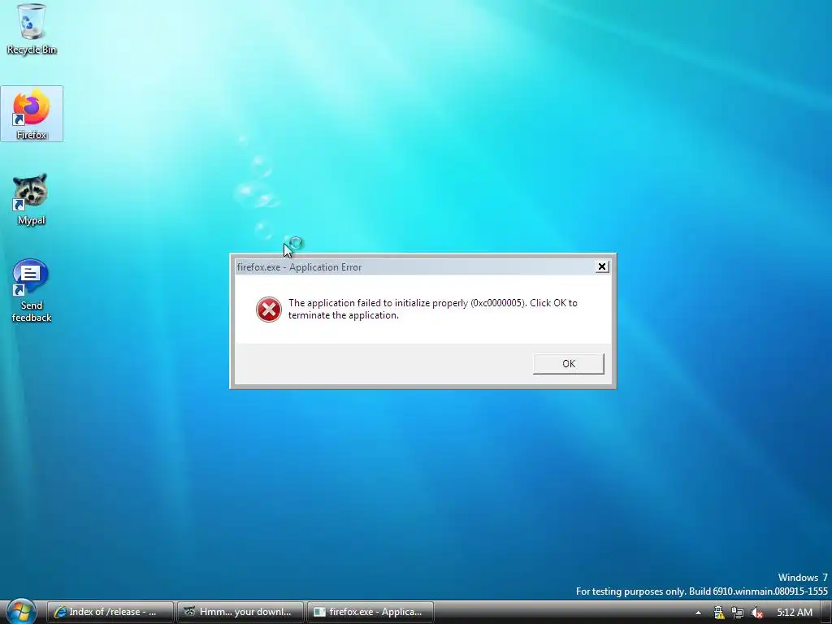Click OK to terminate the application
This screenshot has height=624, width=832.
click(568, 363)
